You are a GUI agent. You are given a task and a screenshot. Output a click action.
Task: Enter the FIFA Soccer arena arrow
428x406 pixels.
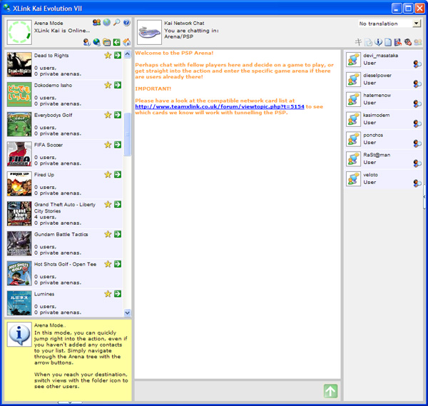pos(118,144)
